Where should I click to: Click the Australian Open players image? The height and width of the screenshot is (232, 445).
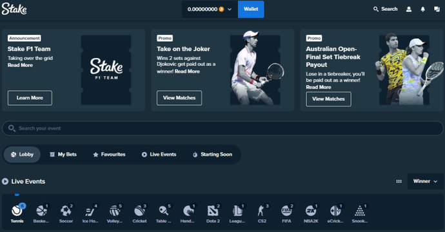pyautogui.click(x=409, y=69)
